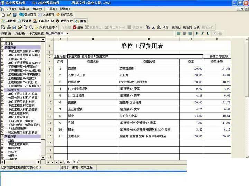This screenshot has height=186, width=249.
Task: Click the scissors cut icon
Action: (x=153, y=27)
